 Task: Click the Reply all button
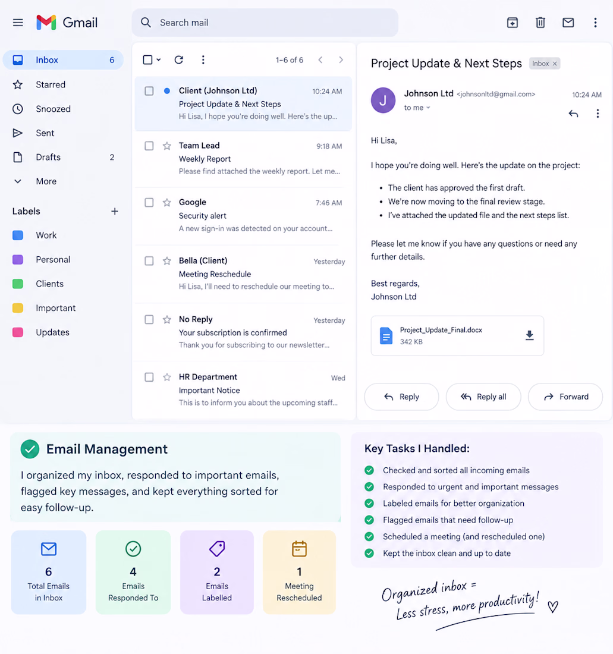[x=483, y=397]
